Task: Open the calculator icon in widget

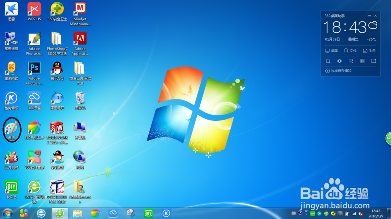Action: tap(362, 61)
